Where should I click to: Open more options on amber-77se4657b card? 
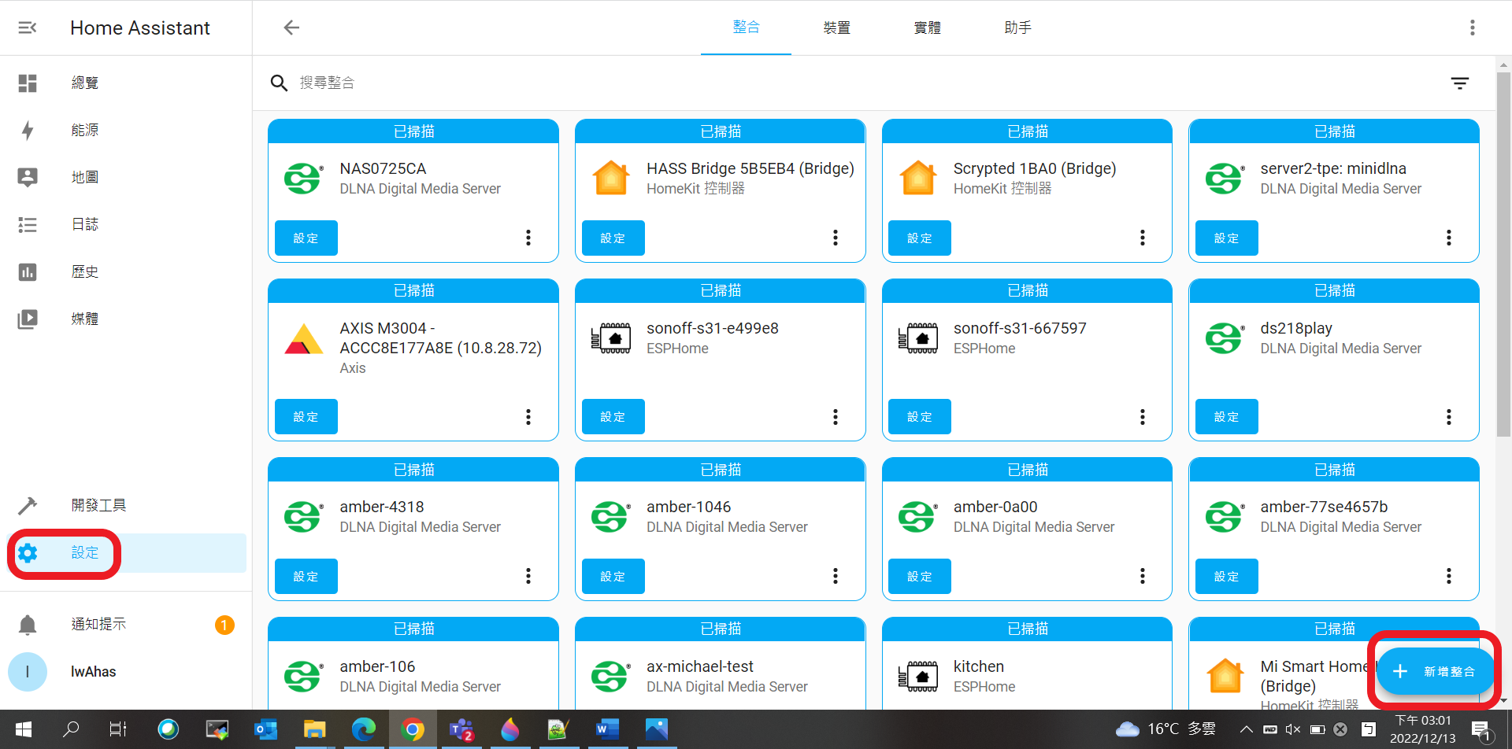(1449, 576)
